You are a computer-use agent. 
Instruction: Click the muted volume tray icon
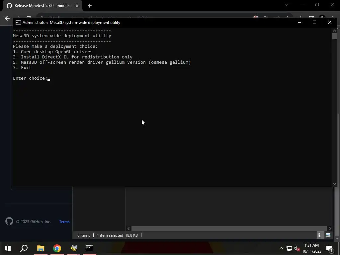click(297, 248)
